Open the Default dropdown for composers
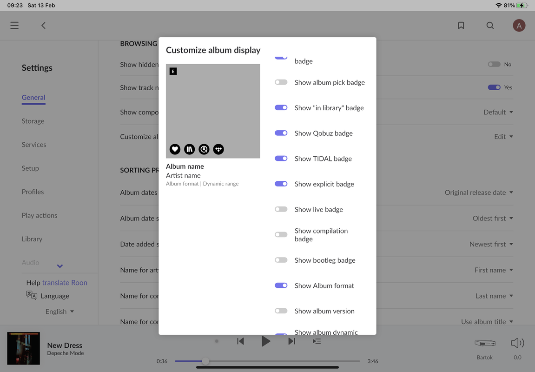 point(498,112)
